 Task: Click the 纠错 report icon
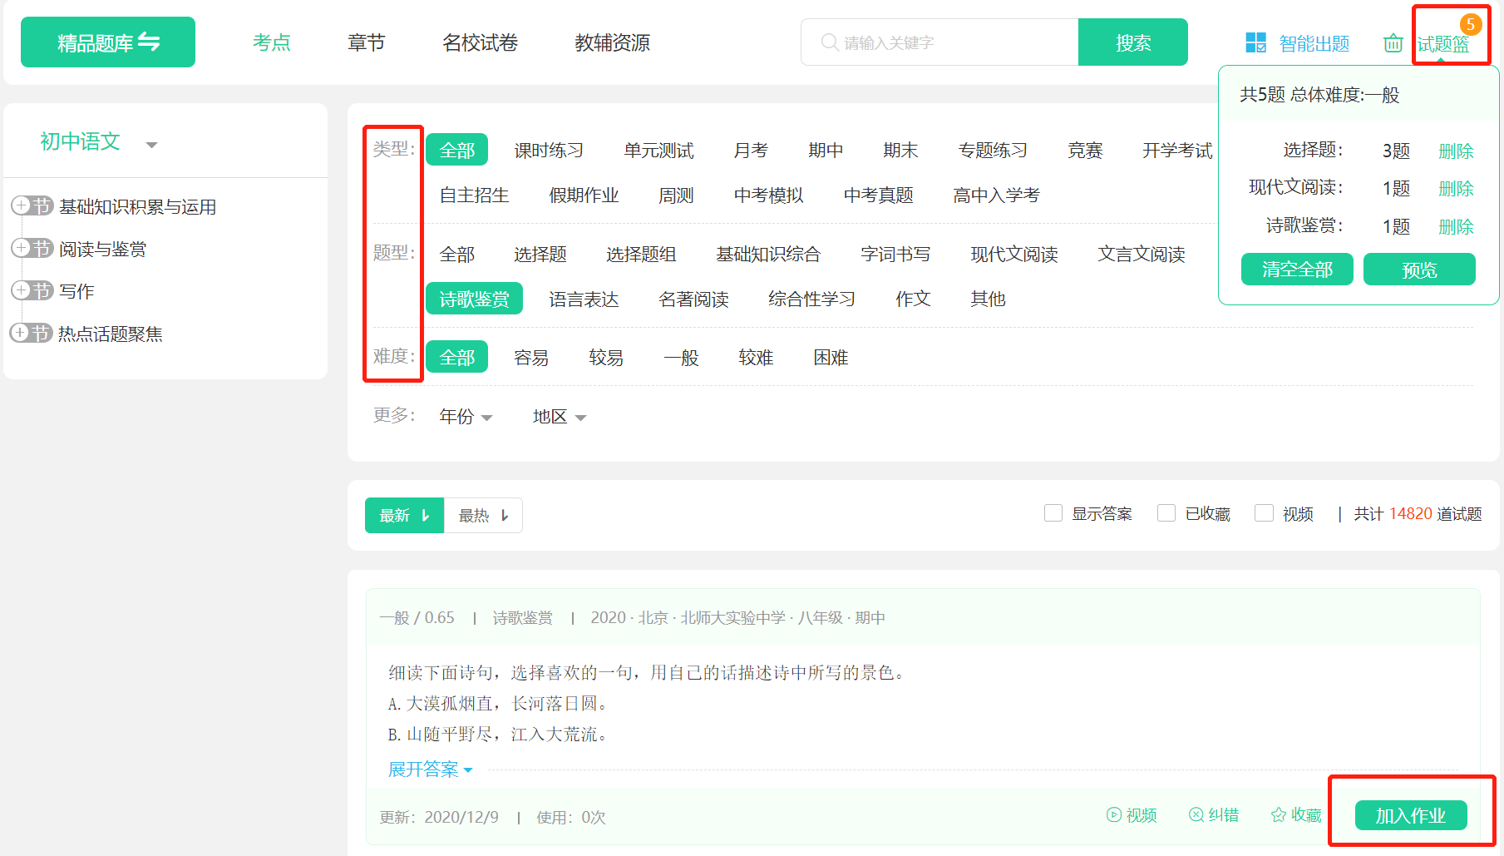click(x=1196, y=815)
